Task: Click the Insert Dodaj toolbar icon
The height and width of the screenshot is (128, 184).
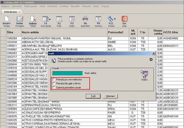Action: 6,19
